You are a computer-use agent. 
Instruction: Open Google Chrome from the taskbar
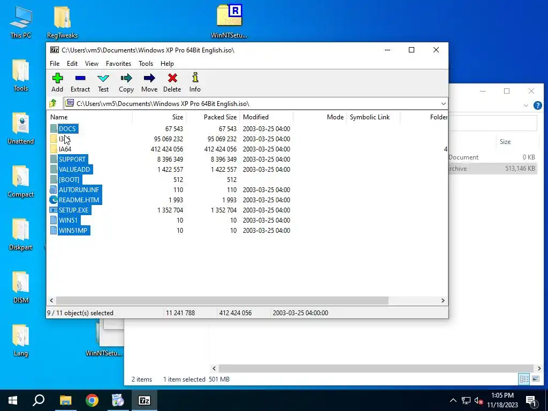click(92, 400)
